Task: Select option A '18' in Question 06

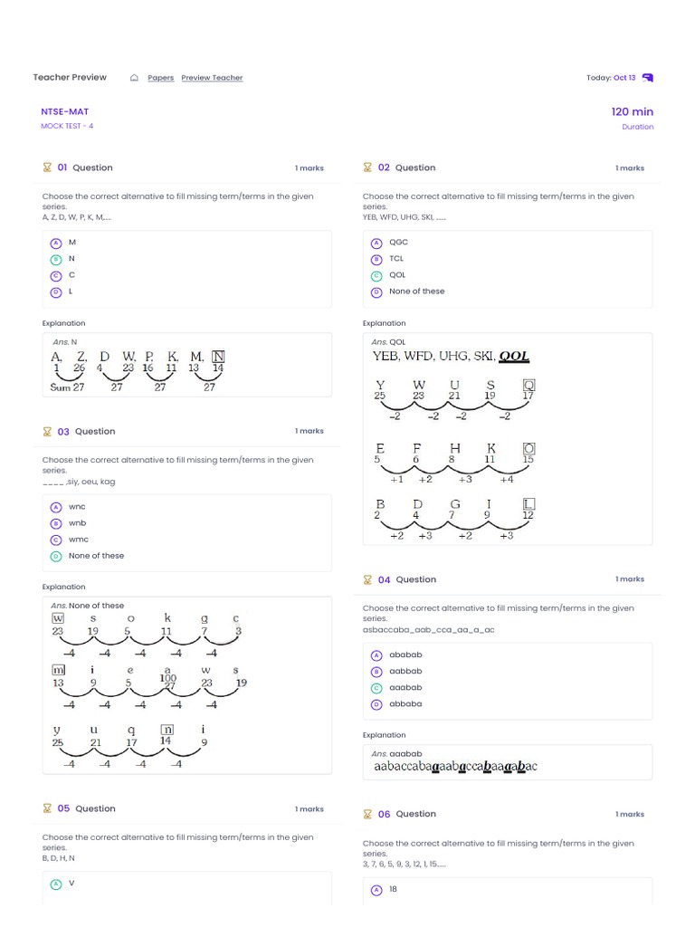Action: tap(376, 889)
